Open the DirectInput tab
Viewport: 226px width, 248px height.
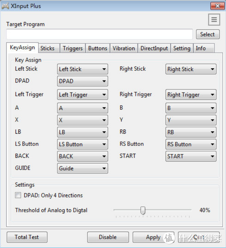coord(154,48)
